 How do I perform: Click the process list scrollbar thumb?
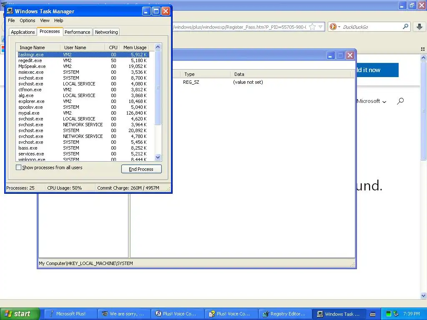158,87
